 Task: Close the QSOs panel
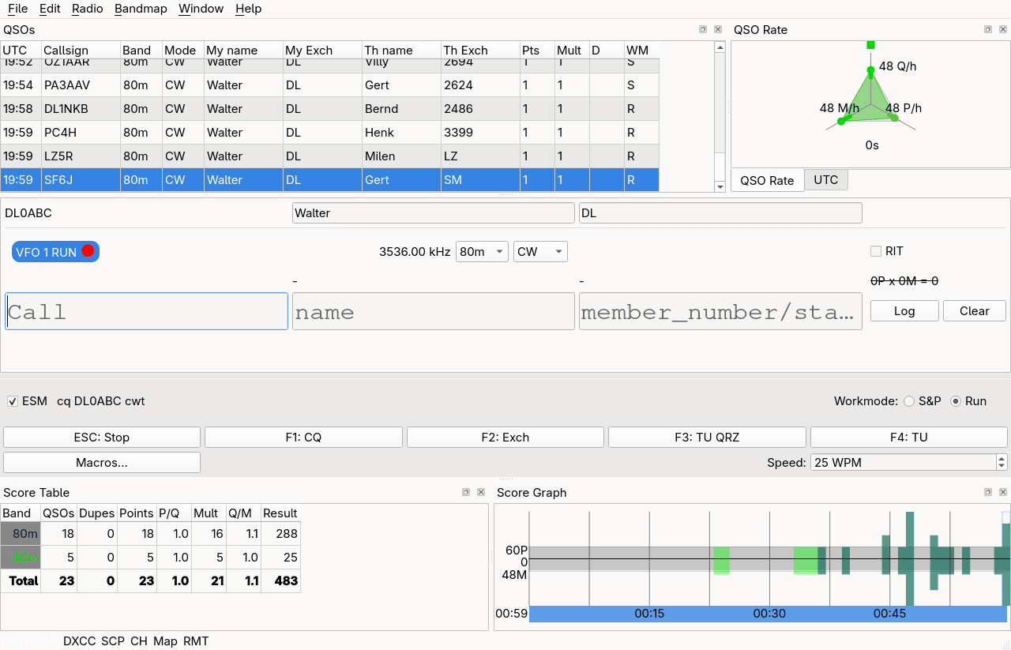[x=718, y=29]
